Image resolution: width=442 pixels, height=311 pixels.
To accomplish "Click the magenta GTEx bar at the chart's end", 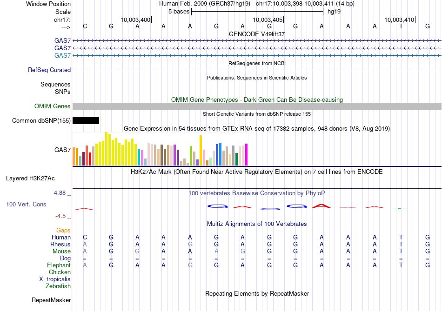I will point(247,155).
